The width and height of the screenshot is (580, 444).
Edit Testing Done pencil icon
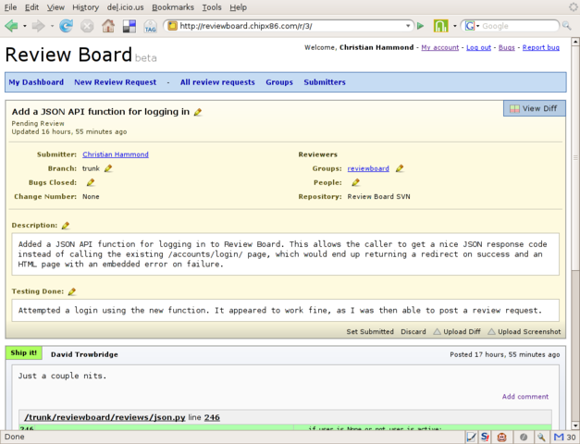point(72,291)
